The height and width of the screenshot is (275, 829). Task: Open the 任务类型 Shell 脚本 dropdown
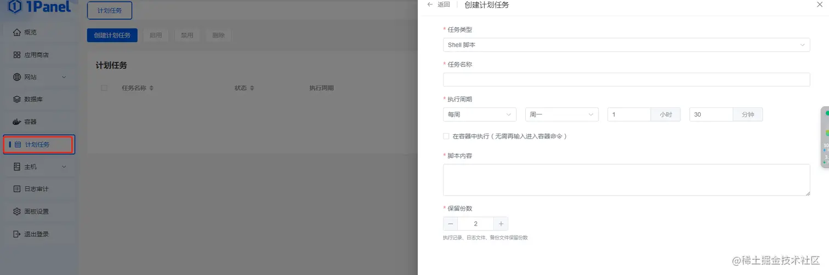[x=626, y=45]
